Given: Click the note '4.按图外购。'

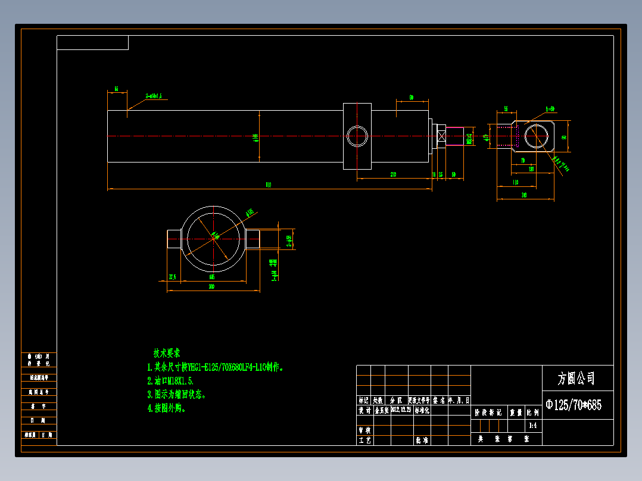Looking at the screenshot, I should pyautogui.click(x=167, y=408).
